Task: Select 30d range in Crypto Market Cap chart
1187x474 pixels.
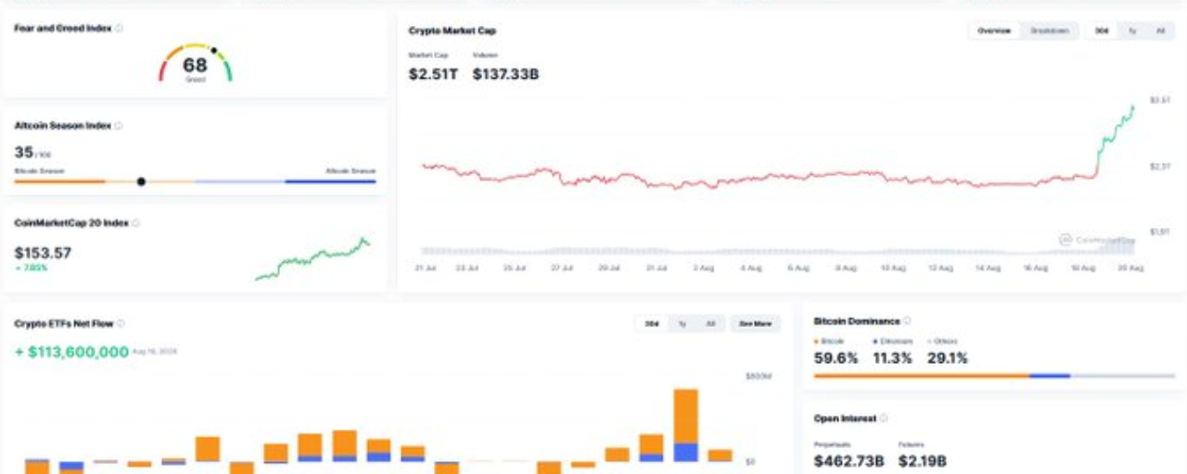Action: click(1102, 31)
